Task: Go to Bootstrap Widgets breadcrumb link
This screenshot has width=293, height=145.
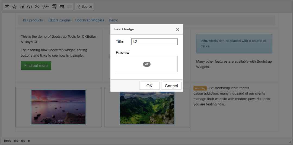Action: pyautogui.click(x=90, y=20)
